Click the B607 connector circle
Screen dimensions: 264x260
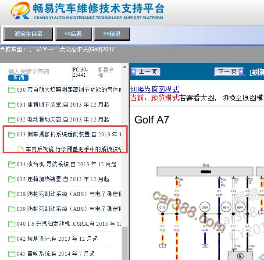(240, 207)
